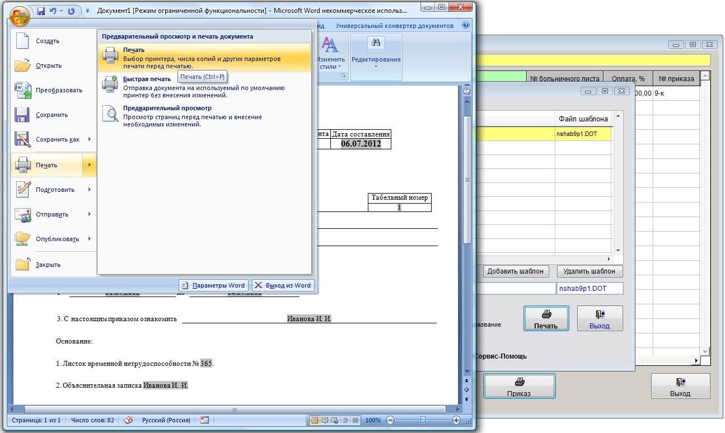Click the macro recording status bar icon
The image size is (725, 433).
[x=204, y=420]
